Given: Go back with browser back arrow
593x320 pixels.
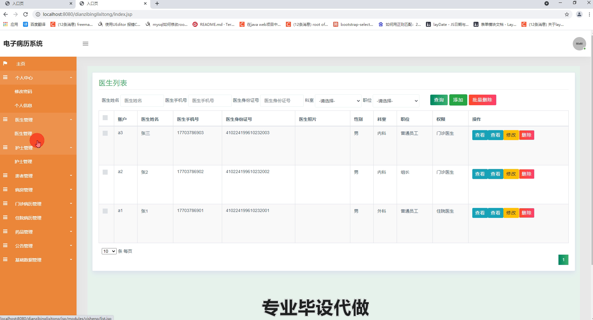Looking at the screenshot, I should [6, 14].
